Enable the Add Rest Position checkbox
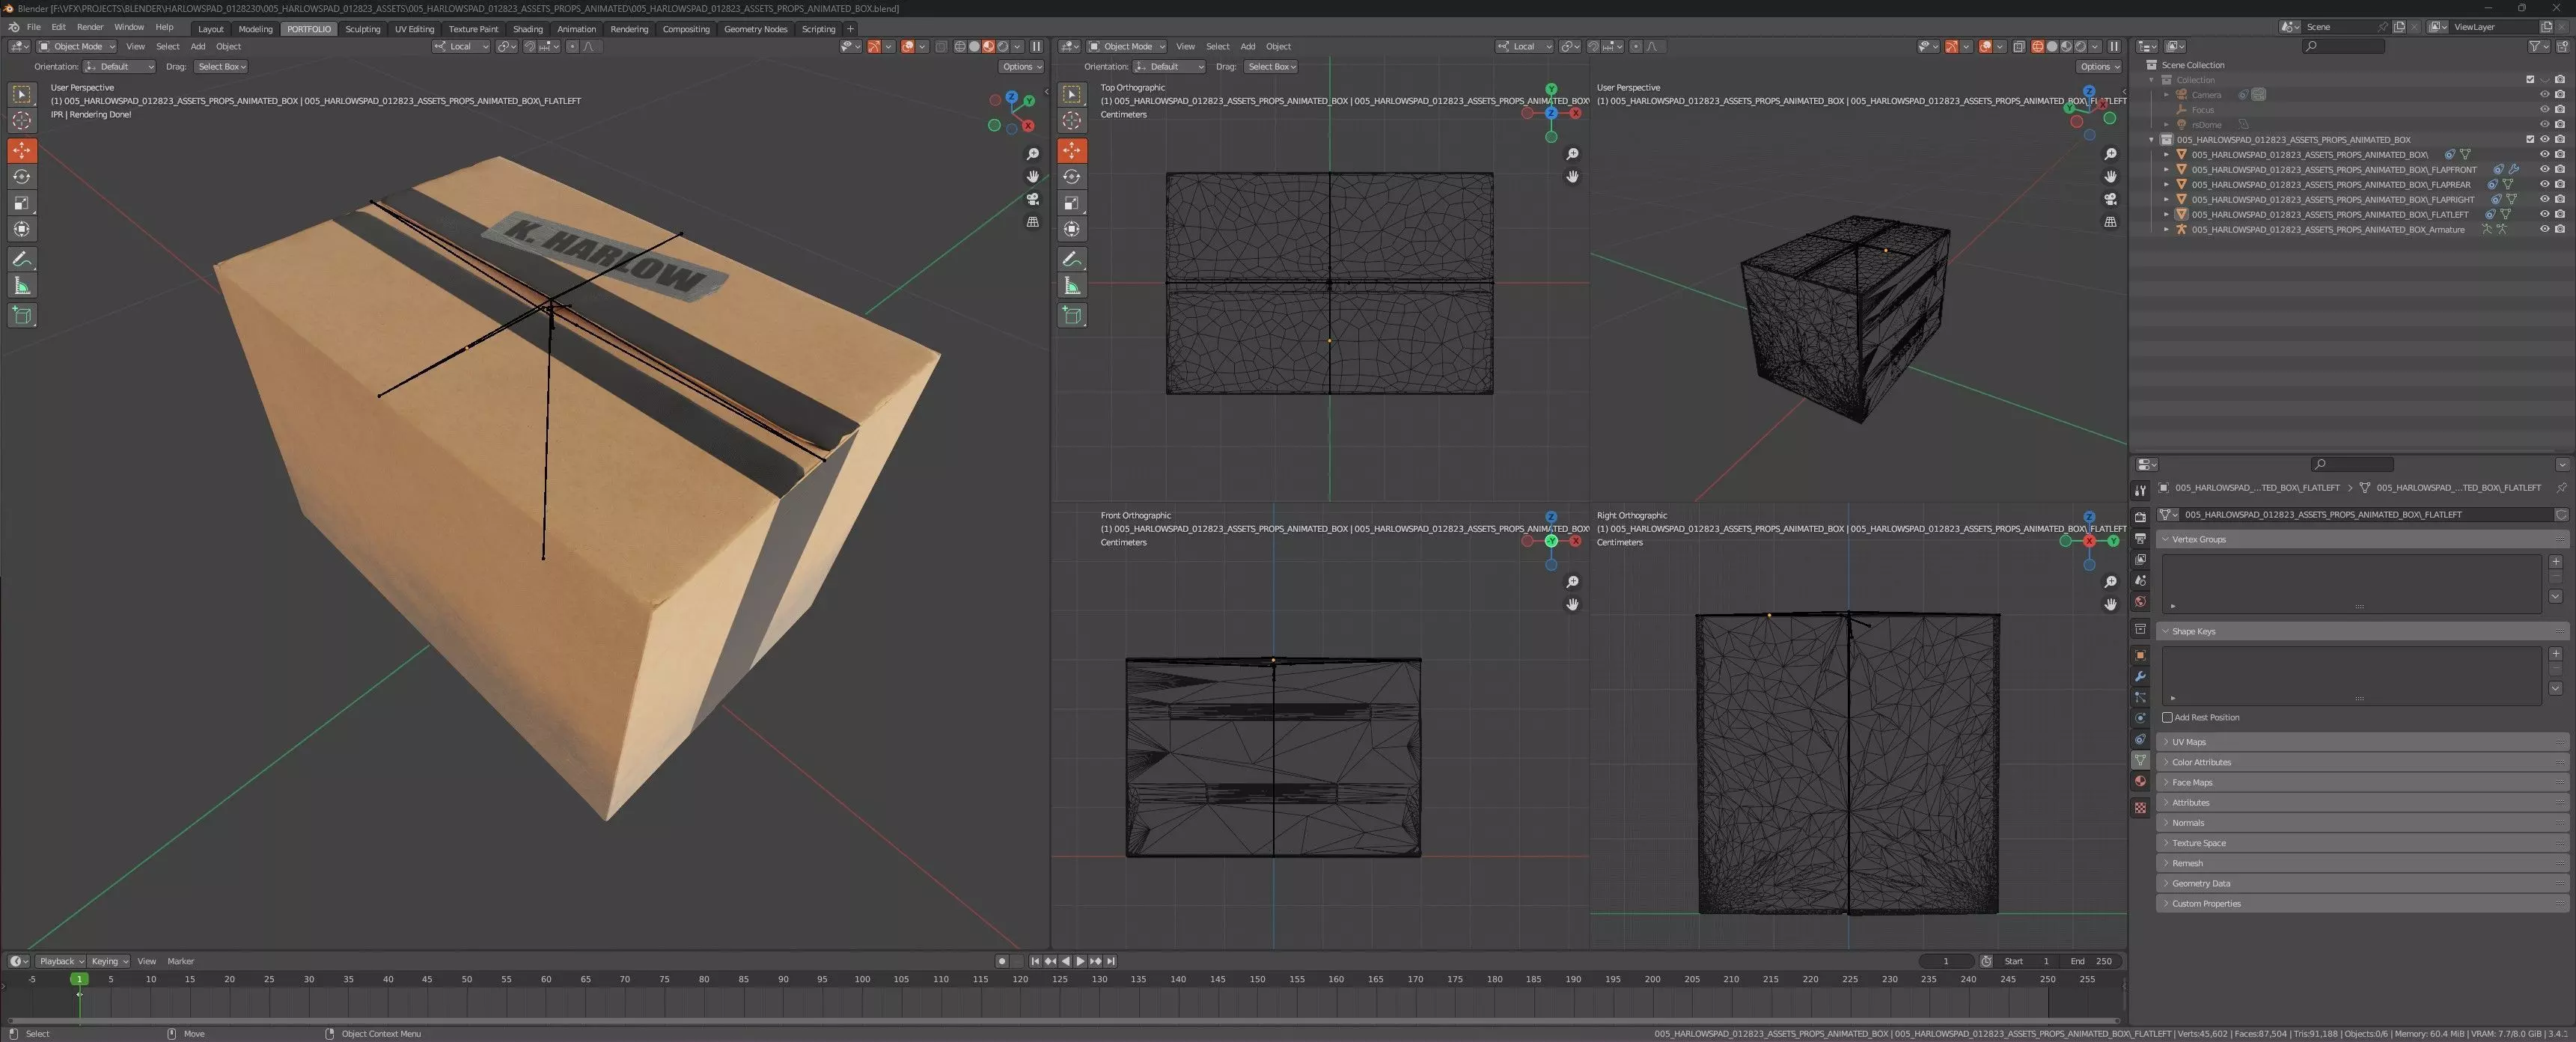This screenshot has height=1042, width=2576. 2167,717
